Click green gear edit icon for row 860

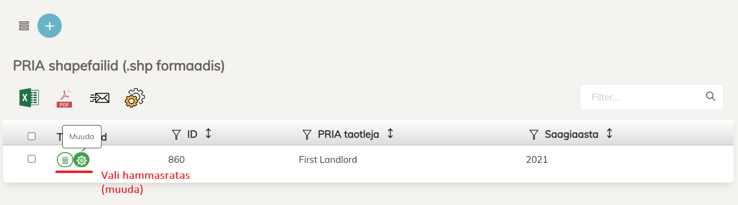[x=82, y=159]
